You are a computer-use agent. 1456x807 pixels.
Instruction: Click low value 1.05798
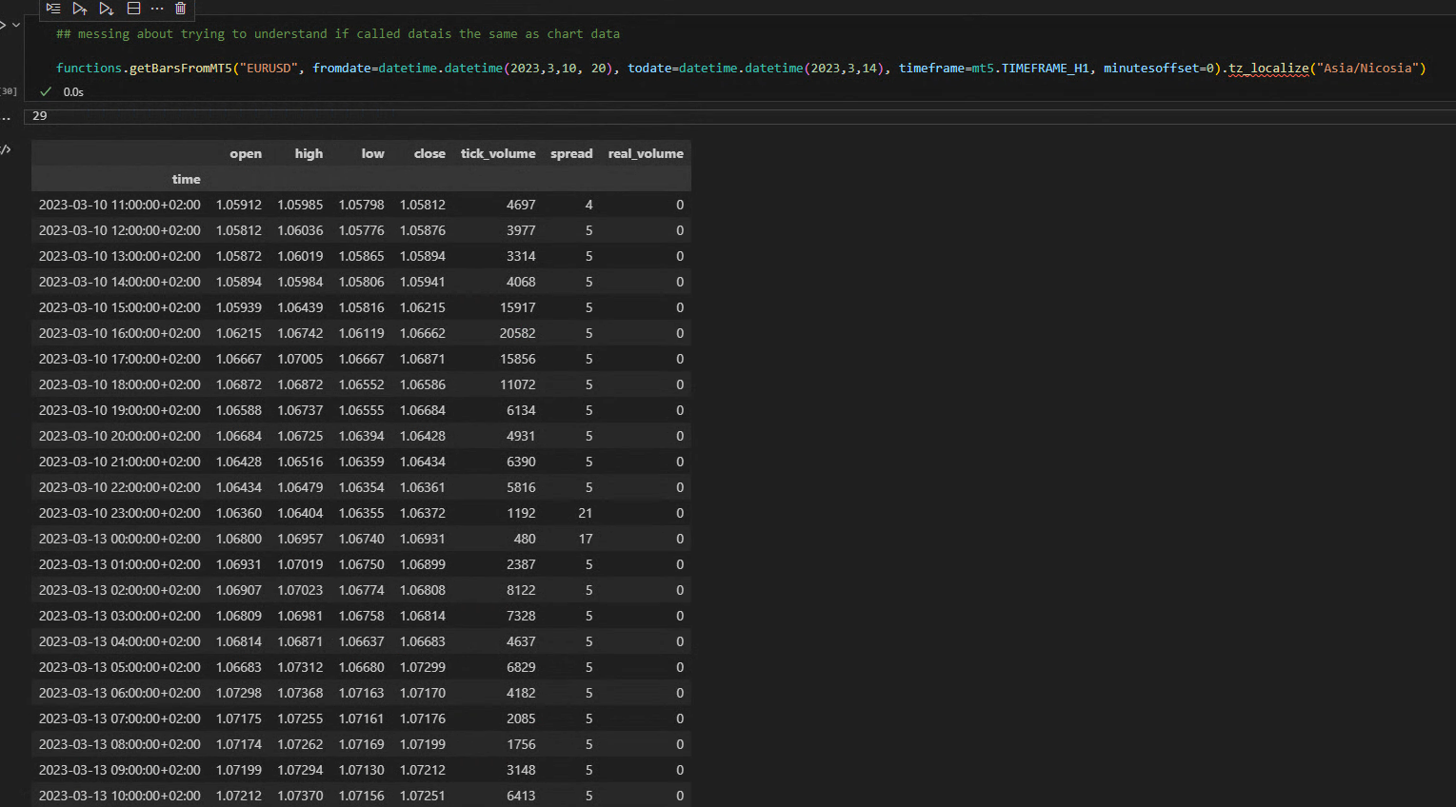coord(362,205)
